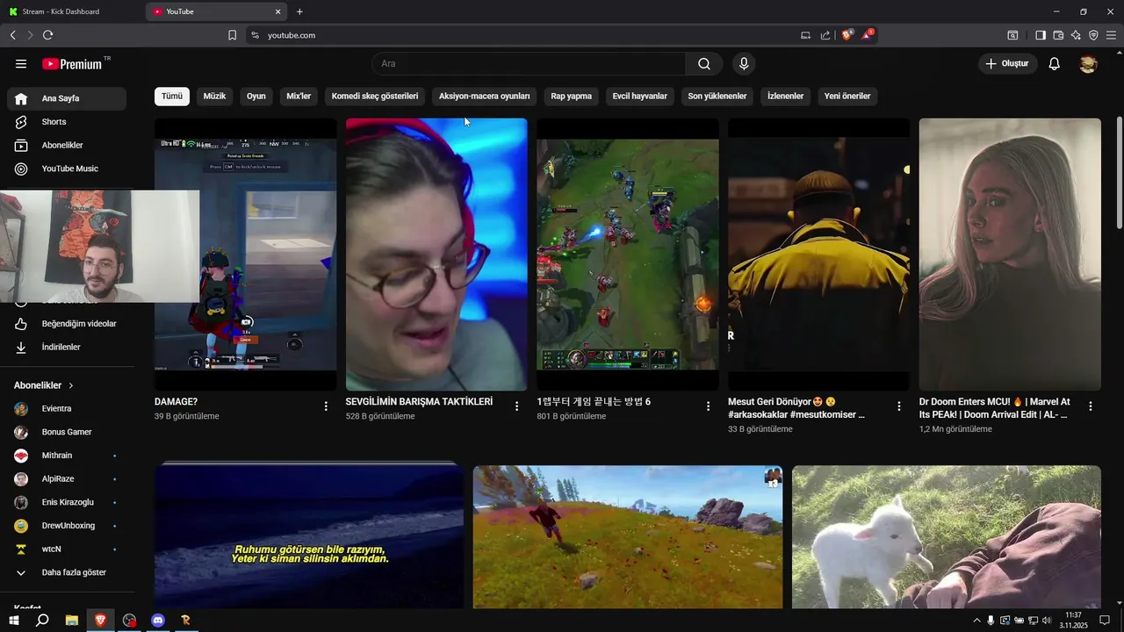Open the DrewUnboxing channel

coord(67,526)
